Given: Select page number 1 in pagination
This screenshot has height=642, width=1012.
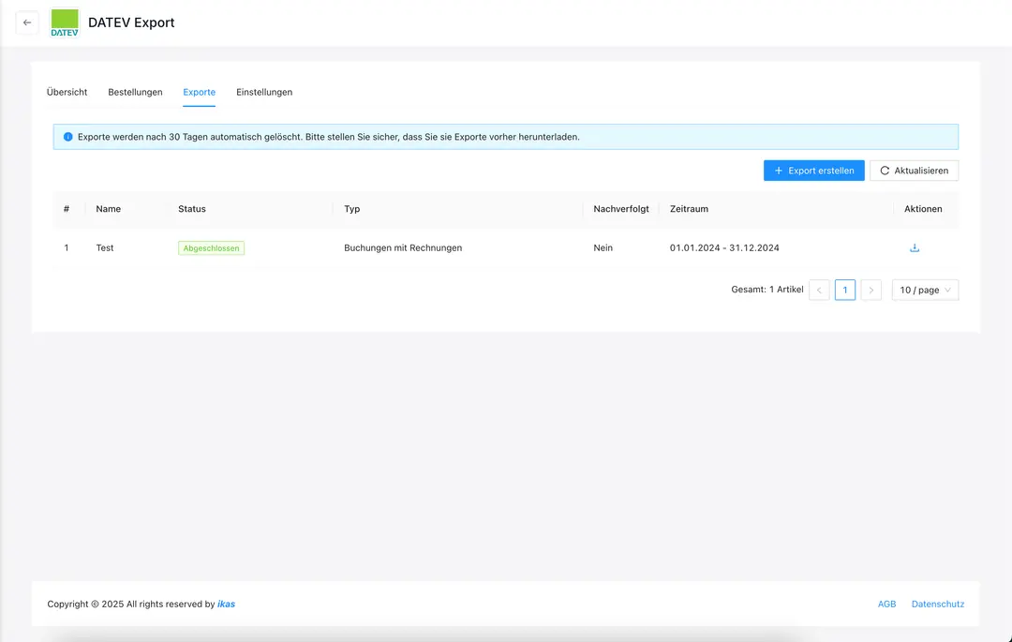Looking at the screenshot, I should [x=845, y=291].
